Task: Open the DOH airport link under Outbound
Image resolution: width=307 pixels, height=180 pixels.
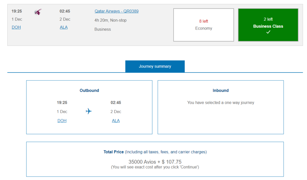Action: tap(62, 121)
